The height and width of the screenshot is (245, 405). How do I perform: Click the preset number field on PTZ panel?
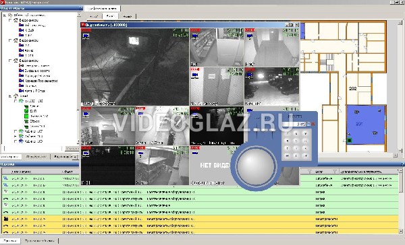pos(294,124)
